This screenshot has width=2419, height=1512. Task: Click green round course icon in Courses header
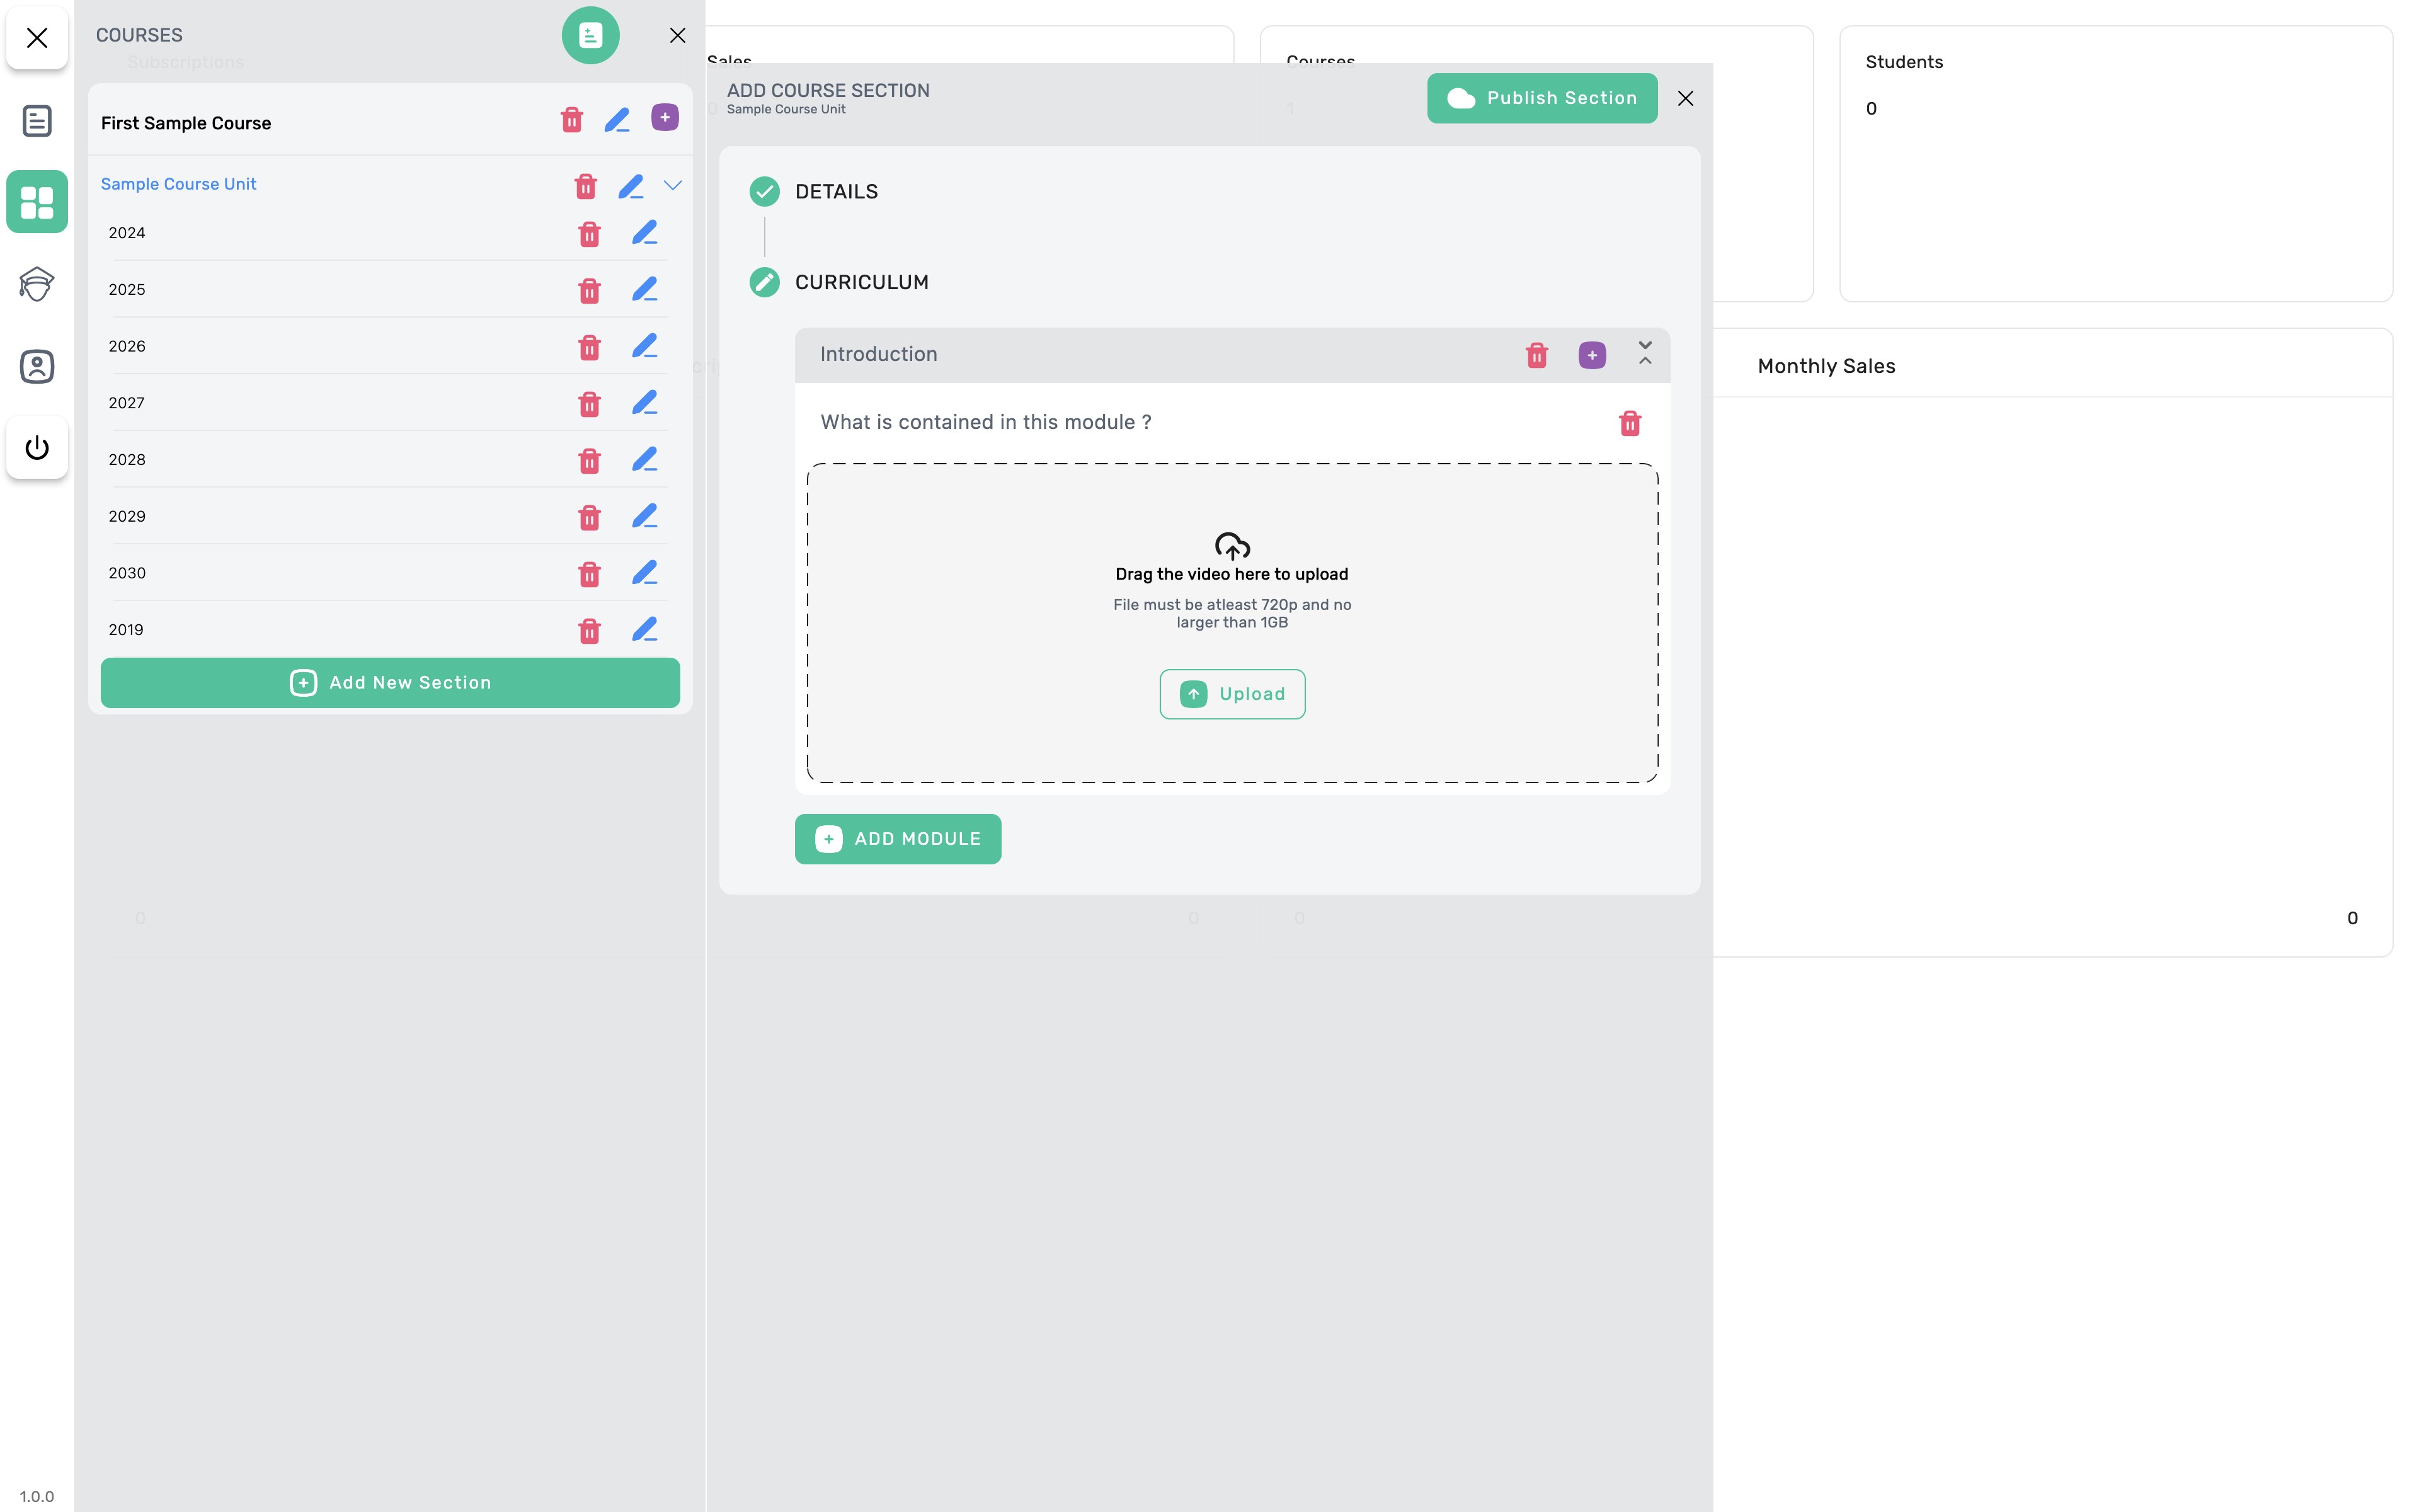click(x=590, y=36)
